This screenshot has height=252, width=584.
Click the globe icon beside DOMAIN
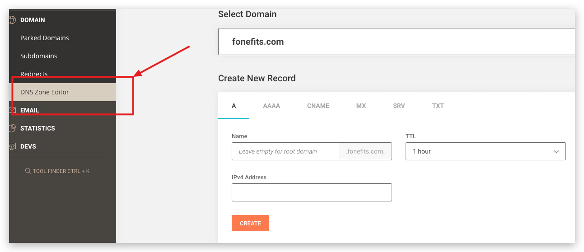(12, 20)
